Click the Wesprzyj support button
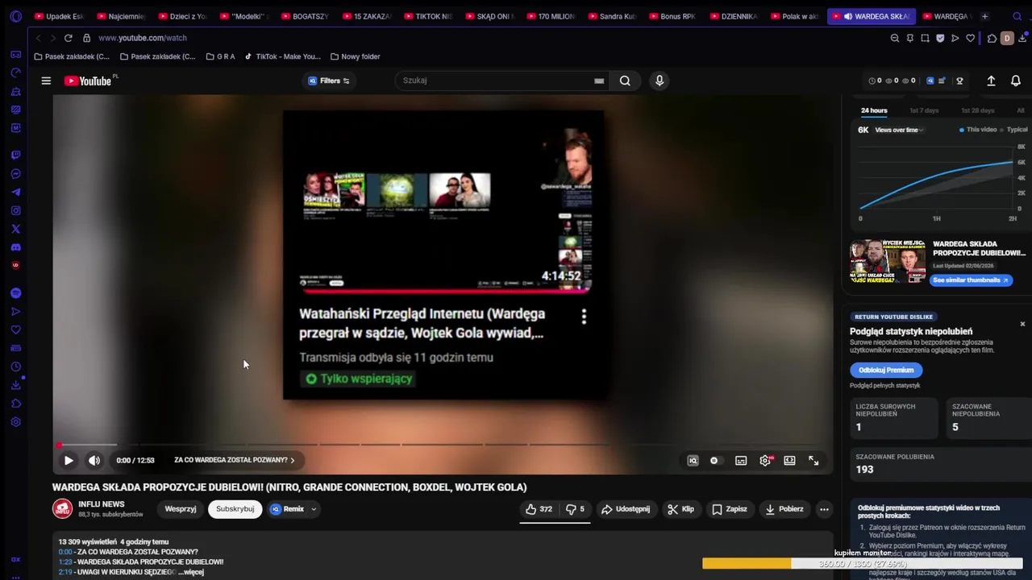 181,509
